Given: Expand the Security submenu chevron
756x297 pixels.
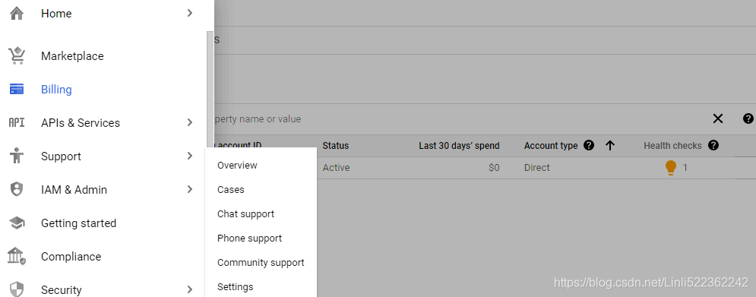Looking at the screenshot, I should pos(190,289).
